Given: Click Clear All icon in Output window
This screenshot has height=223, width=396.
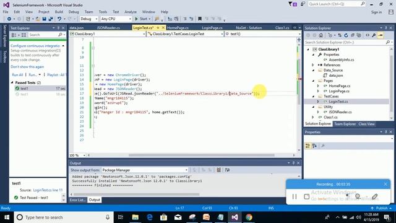Looking at the screenshot, I should pos(218,170).
